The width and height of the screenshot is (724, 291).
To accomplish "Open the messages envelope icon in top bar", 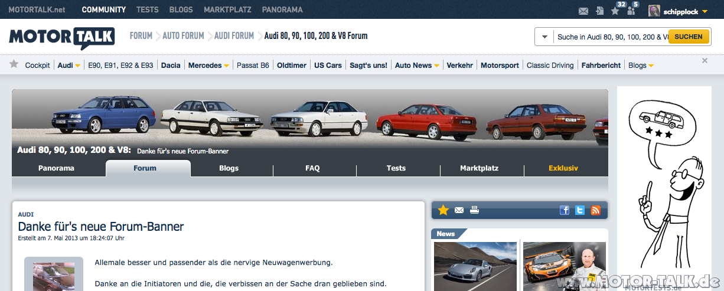I will click(x=583, y=11).
